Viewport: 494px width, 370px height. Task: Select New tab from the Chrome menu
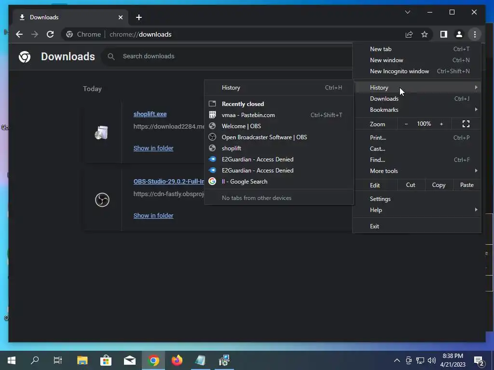click(x=417, y=49)
